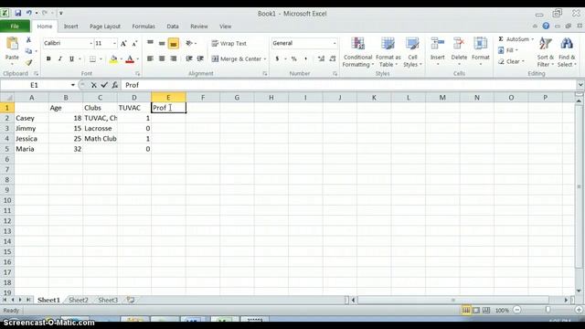Apply cell borders icon
This screenshot has height=329, width=585.
[x=92, y=58]
